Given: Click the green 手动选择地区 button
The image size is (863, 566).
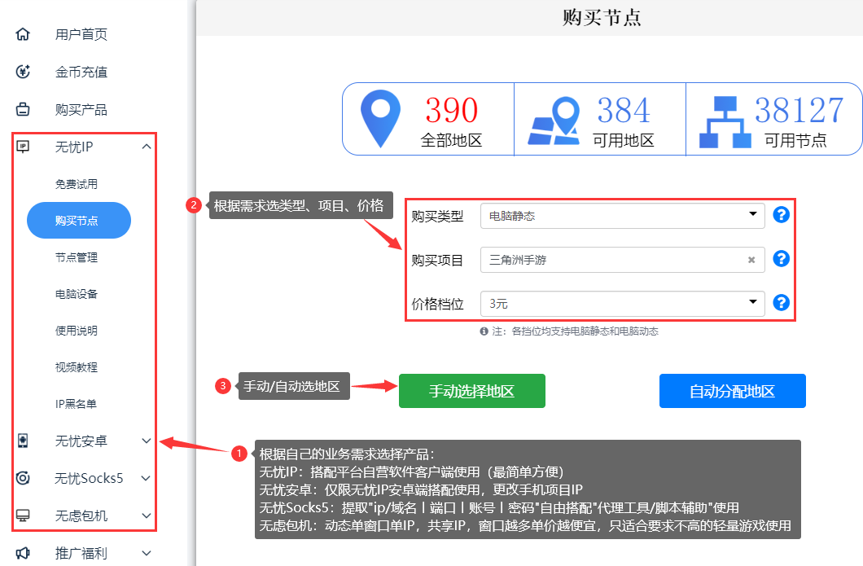Looking at the screenshot, I should click(x=471, y=391).
